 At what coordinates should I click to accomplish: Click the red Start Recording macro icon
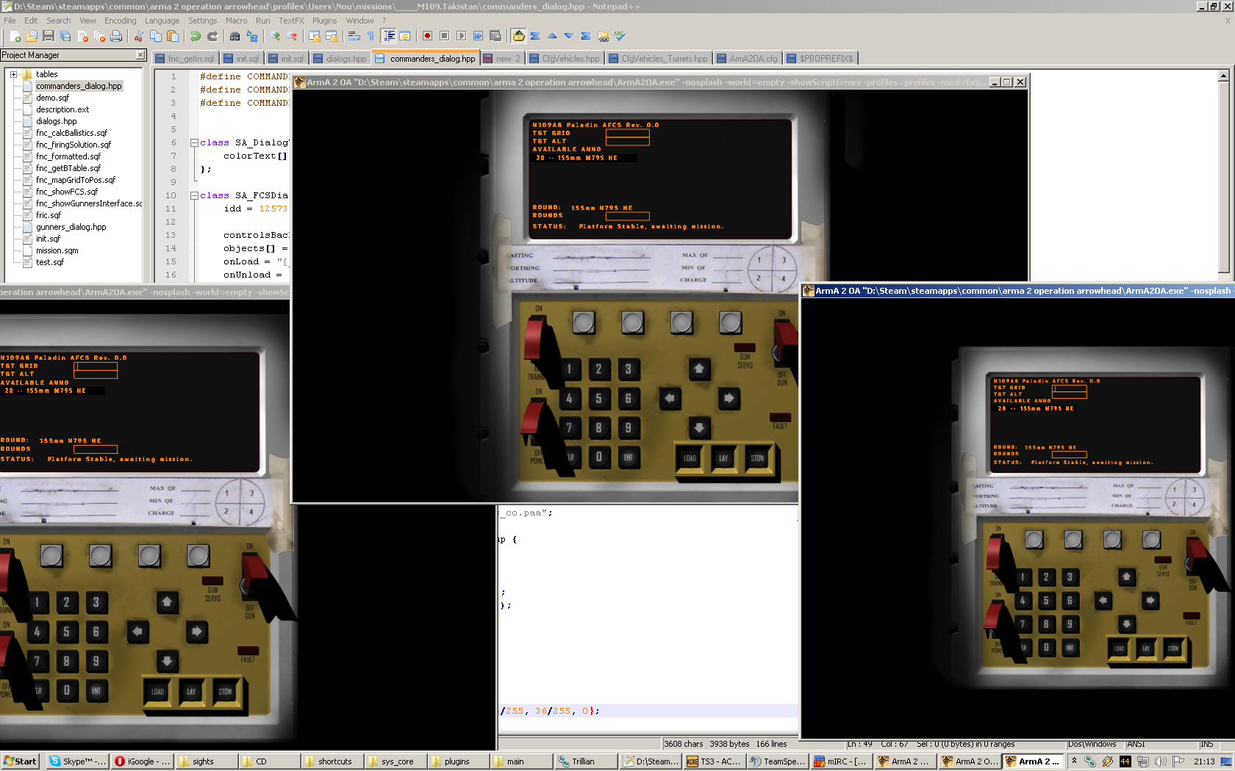tap(427, 36)
